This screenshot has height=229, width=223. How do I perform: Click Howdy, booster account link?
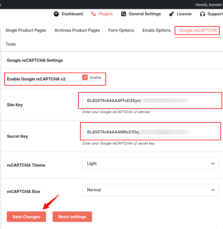(209, 5)
